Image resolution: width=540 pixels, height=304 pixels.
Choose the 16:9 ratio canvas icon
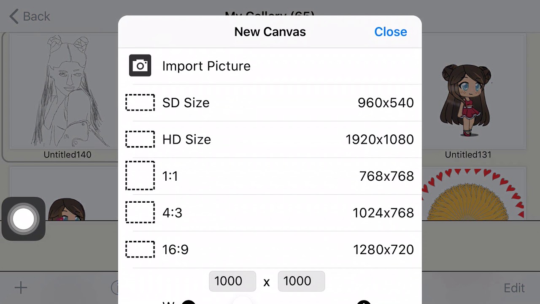click(x=140, y=249)
